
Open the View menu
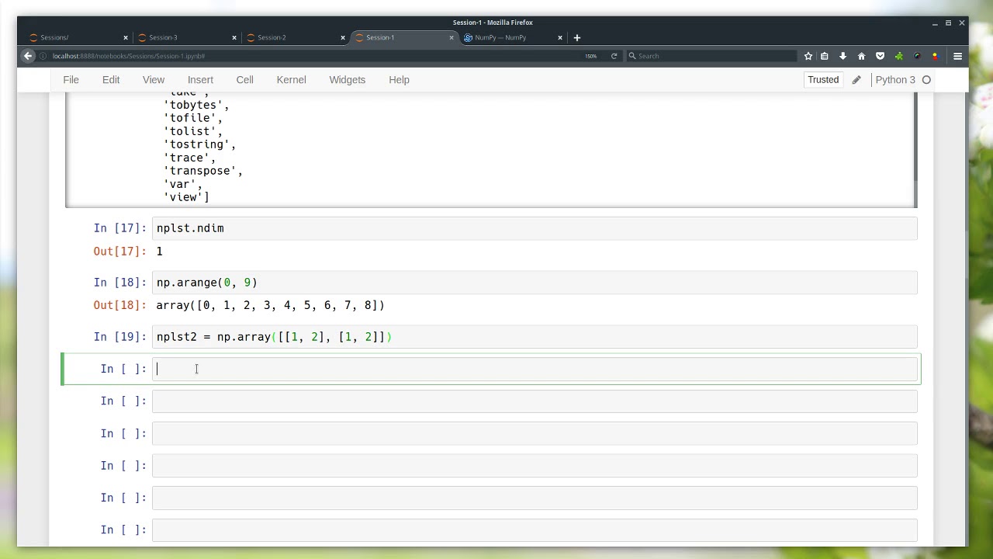154,80
